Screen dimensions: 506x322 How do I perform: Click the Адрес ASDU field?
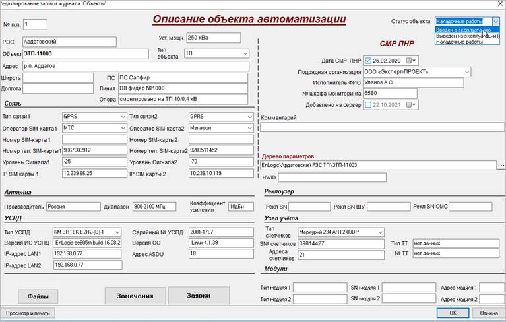coord(221,253)
